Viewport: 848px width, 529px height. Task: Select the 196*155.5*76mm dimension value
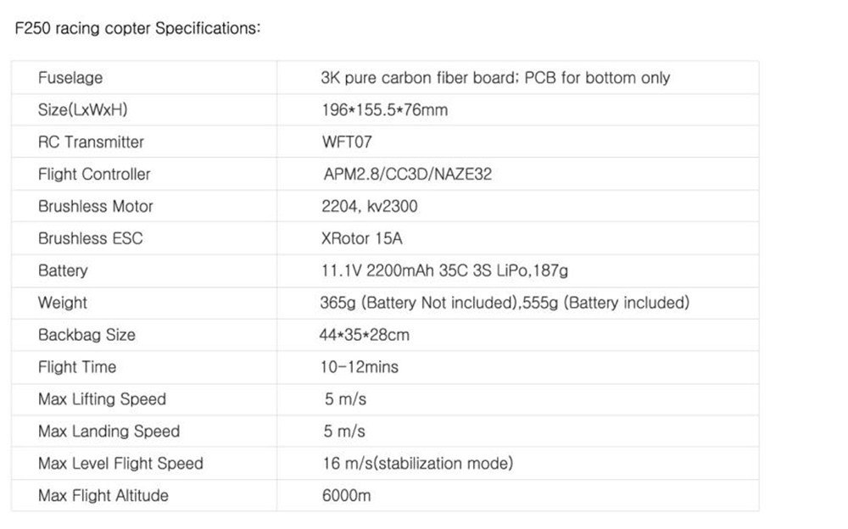point(385,110)
